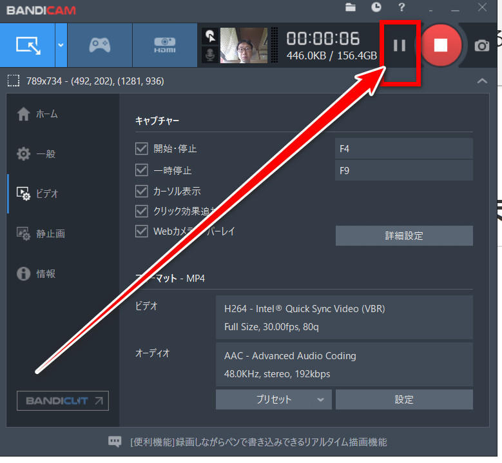
Task: Toggle mouse cursor effect icon
Action: click(x=210, y=36)
